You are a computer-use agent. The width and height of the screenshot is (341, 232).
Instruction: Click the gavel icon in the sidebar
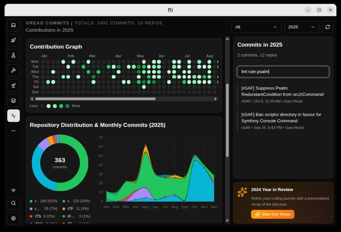tap(13, 71)
